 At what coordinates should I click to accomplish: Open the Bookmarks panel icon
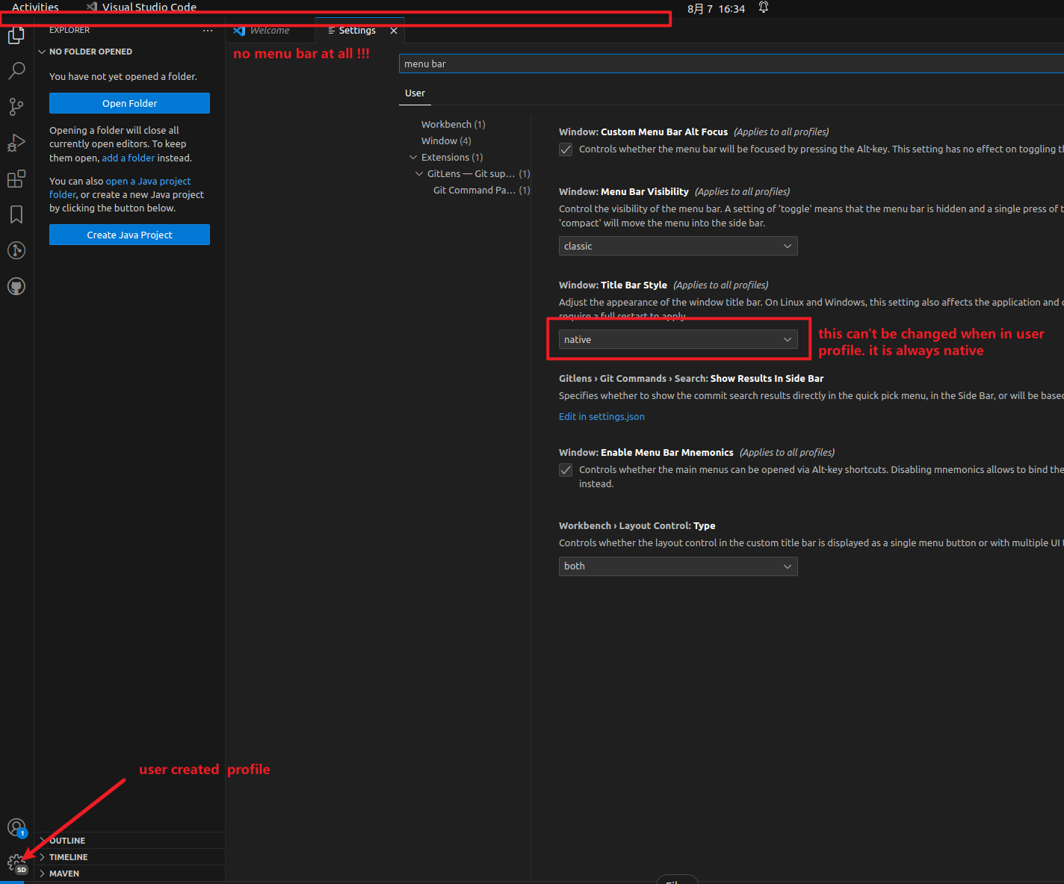(16, 214)
